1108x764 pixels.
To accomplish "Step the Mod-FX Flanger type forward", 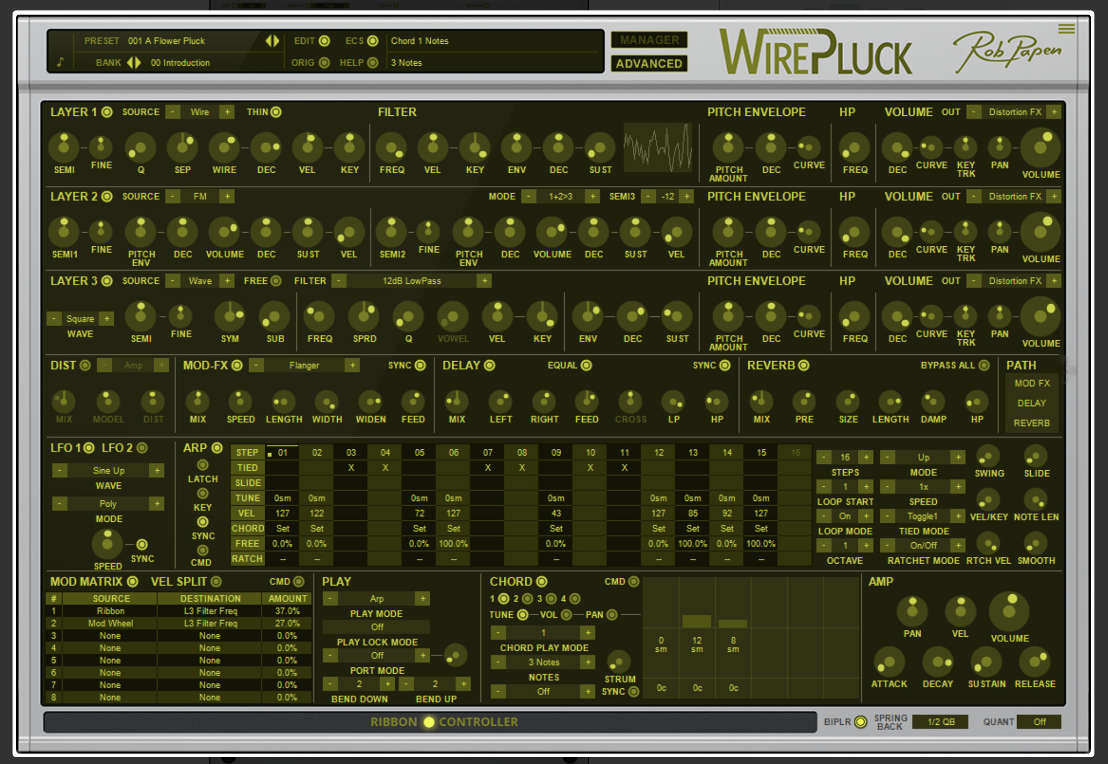I will click(x=353, y=365).
